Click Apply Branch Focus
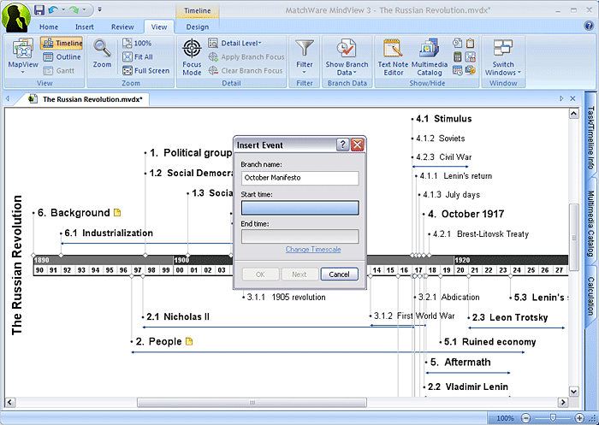The image size is (599, 425). click(246, 57)
